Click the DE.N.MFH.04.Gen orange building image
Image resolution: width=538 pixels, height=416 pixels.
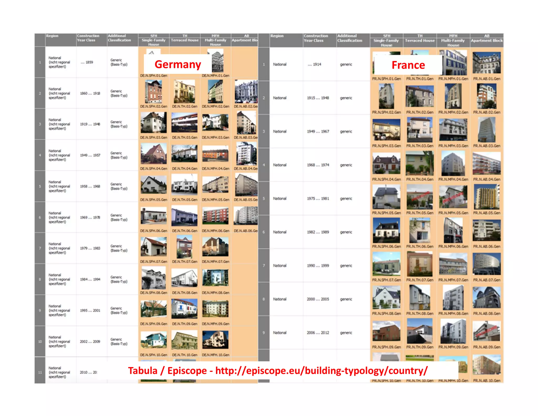click(x=215, y=154)
